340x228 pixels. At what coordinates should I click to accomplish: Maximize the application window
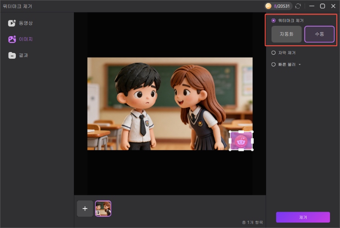point(322,6)
